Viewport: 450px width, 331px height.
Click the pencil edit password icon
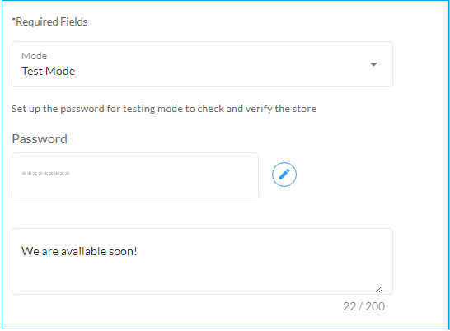coord(284,175)
